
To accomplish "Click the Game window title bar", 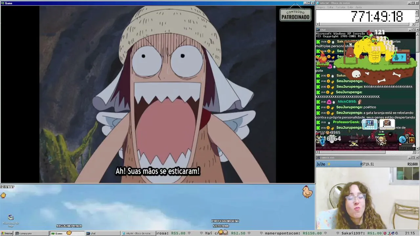I will pos(157,3).
